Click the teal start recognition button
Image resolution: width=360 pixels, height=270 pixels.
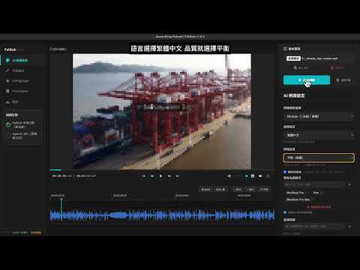(x=307, y=80)
